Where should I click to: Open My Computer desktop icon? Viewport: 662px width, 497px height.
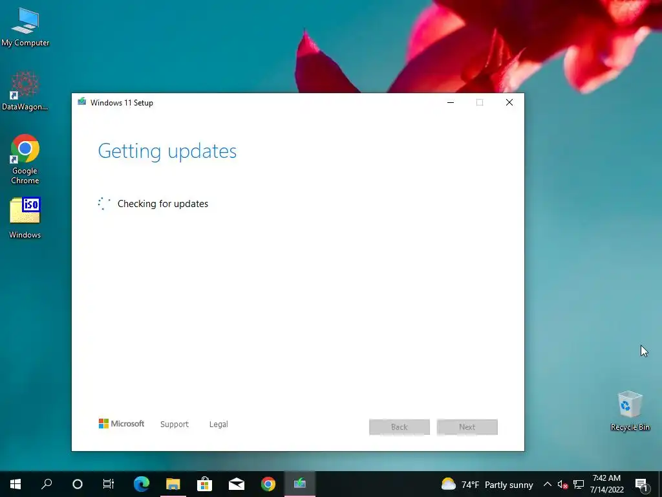pos(25,26)
